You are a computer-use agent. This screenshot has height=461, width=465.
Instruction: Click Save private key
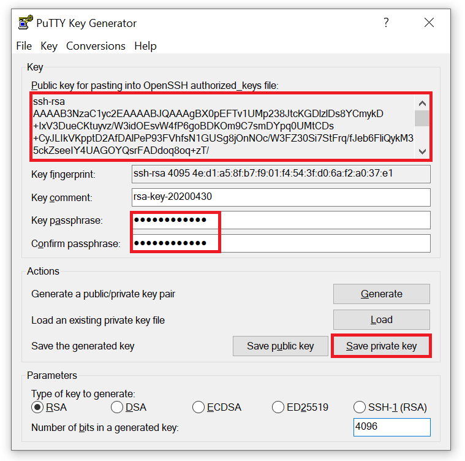pyautogui.click(x=381, y=346)
